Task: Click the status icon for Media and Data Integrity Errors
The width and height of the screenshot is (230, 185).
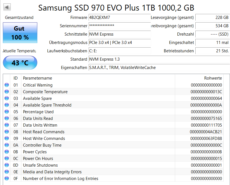Action: tap(7, 172)
